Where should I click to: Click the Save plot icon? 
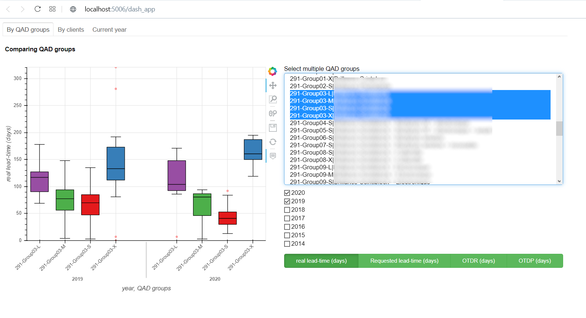[273, 128]
